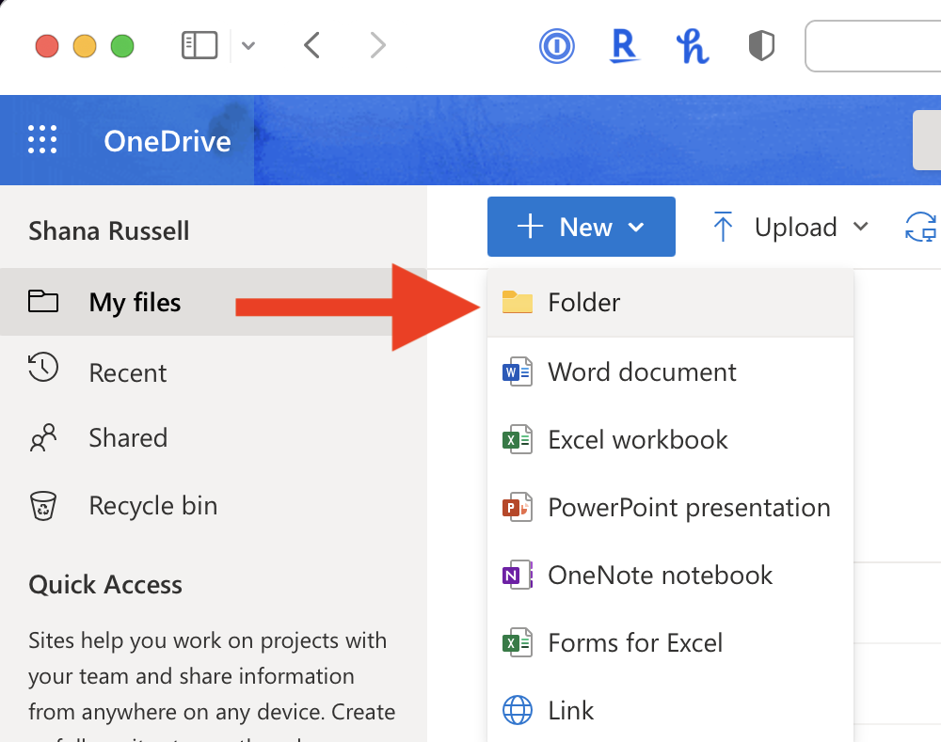Focus the browser address bar
Image resolution: width=941 pixels, height=742 pixels.
click(873, 46)
